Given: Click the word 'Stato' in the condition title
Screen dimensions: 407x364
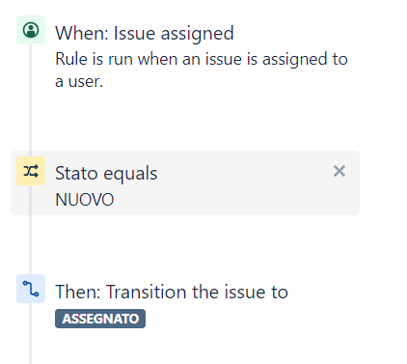Looking at the screenshot, I should coord(76,174).
